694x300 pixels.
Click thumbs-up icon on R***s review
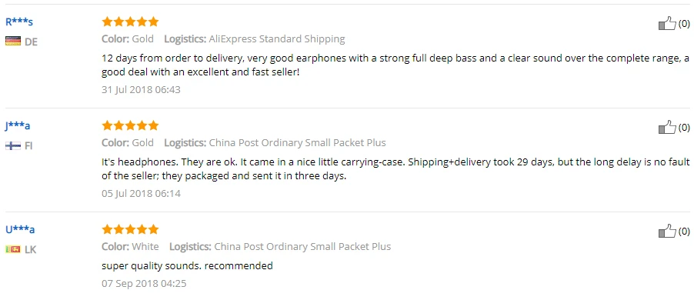click(667, 23)
